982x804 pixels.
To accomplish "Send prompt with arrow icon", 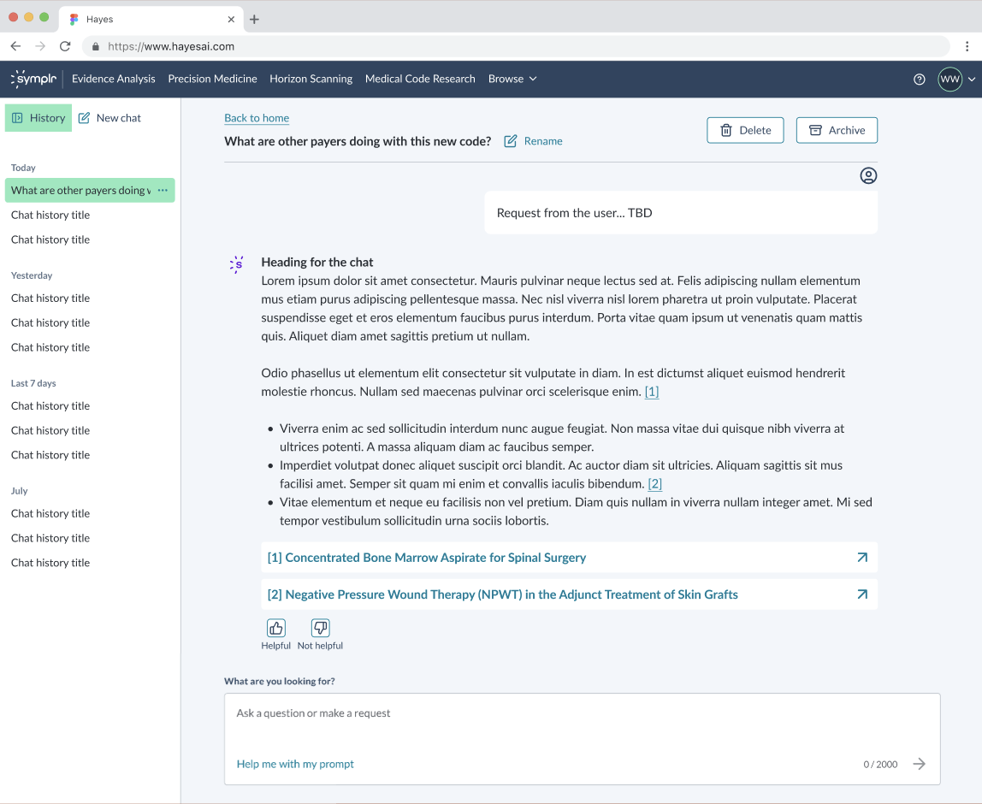I will coord(919,764).
